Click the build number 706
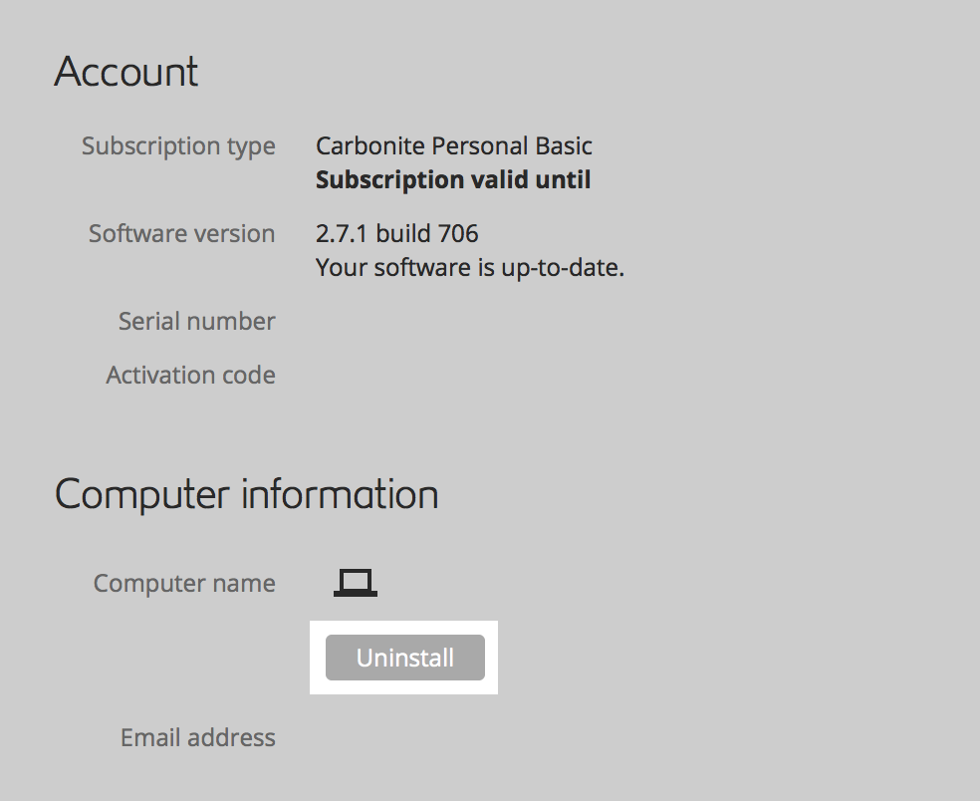This screenshot has height=801, width=980. tap(458, 234)
